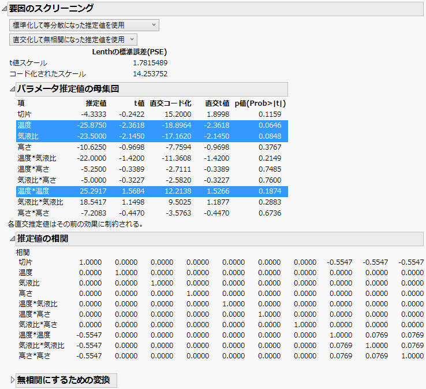This screenshot has width=426, height=389.
Task: Click p-value 0.7600 for 気液比*高さ
Action: click(270, 180)
